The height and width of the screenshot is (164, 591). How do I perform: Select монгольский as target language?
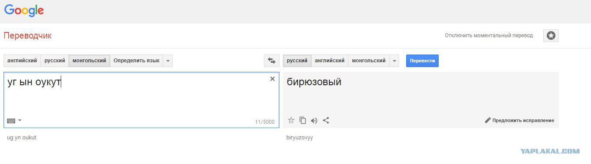point(369,61)
